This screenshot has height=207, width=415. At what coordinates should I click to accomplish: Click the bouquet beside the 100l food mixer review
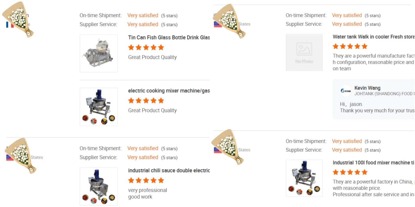pos(228,147)
